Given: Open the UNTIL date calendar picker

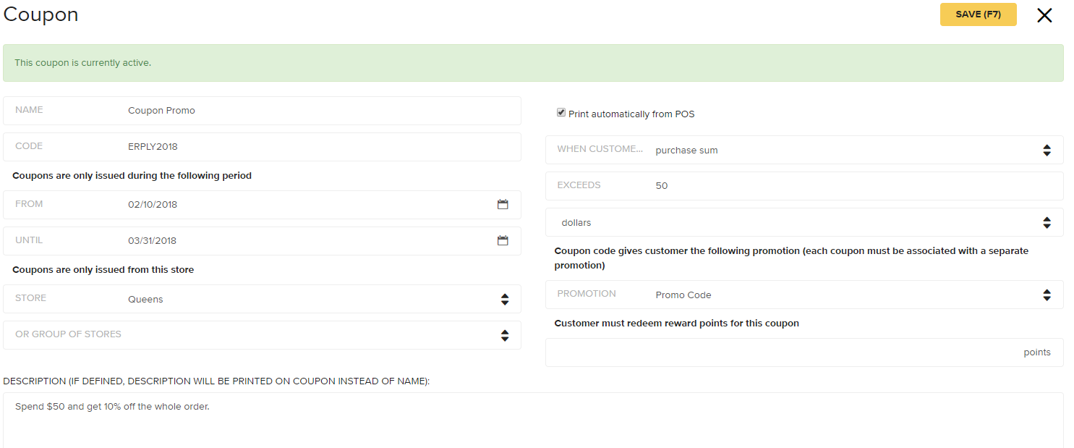Looking at the screenshot, I should (503, 241).
